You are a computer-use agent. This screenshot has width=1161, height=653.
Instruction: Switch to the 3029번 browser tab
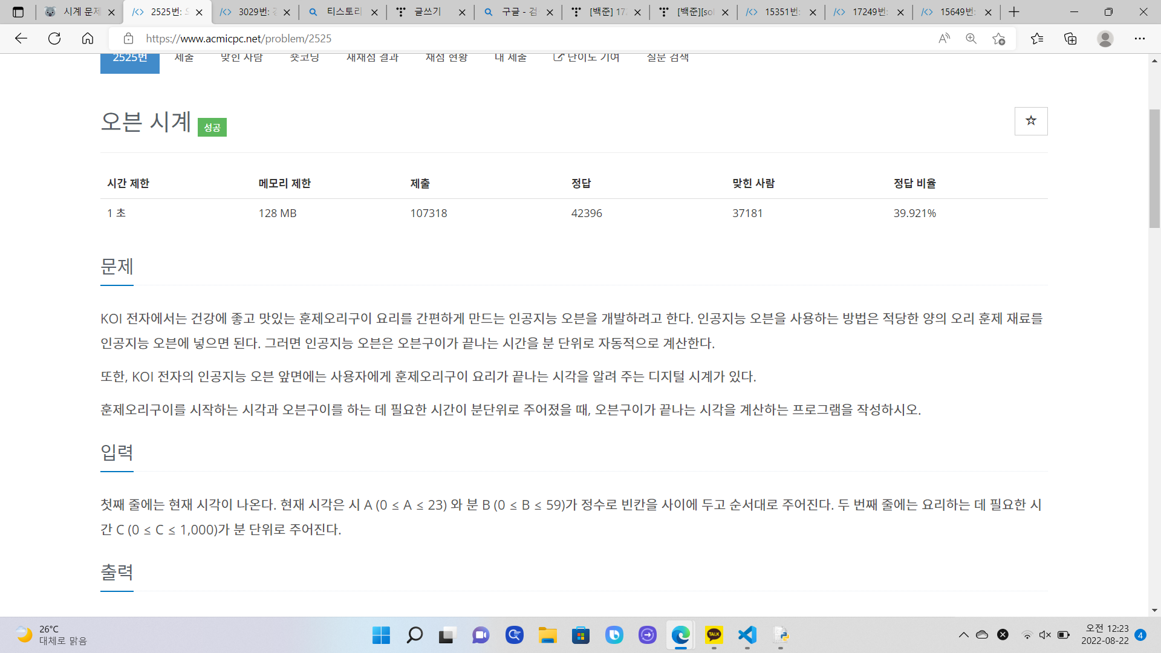pos(249,12)
